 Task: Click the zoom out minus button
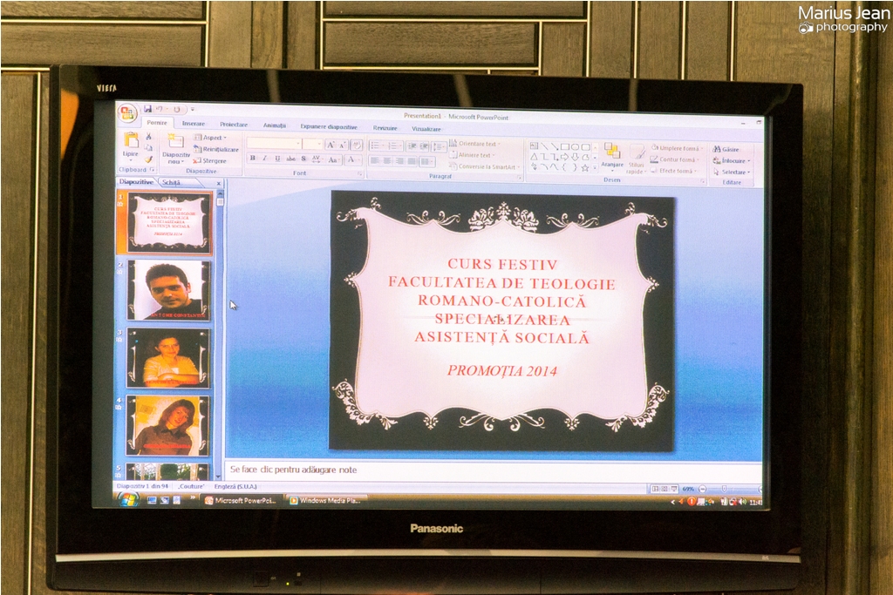[x=703, y=490]
